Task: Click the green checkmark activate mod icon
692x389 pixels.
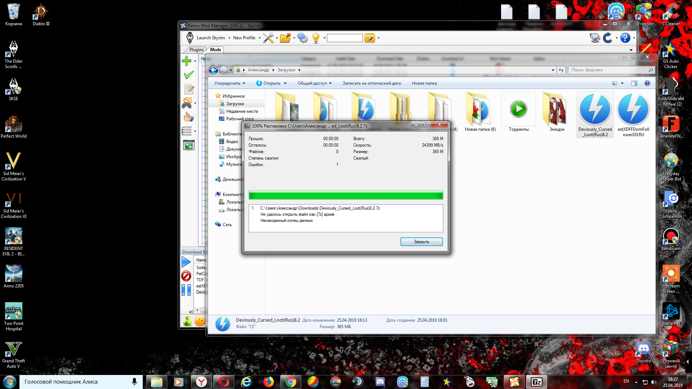Action: 188,75
